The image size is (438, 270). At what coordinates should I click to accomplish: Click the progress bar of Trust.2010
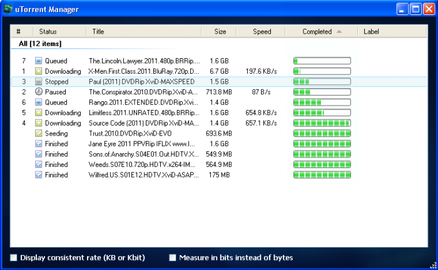tap(322, 133)
